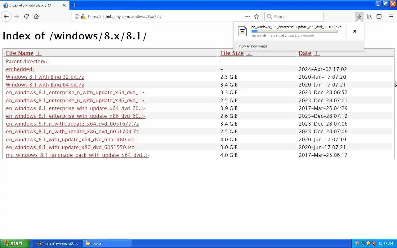The height and width of the screenshot is (248, 397).
Task: Switch to nwwia folder taskbar button
Action: click(107, 243)
